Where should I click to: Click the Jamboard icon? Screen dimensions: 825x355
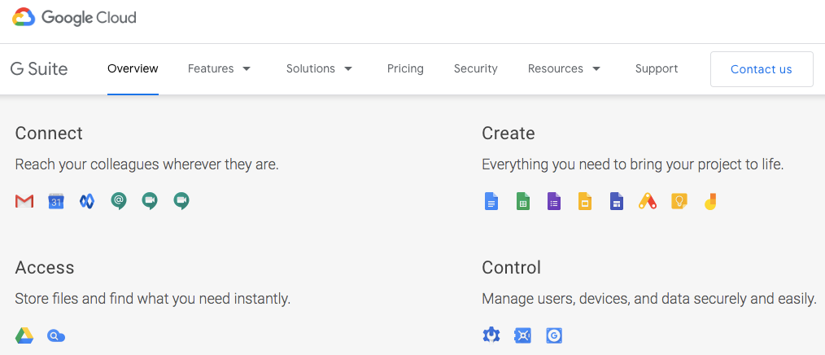(x=711, y=202)
